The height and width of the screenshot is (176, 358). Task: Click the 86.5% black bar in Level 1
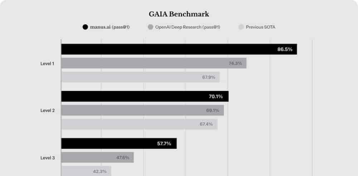[x=179, y=49]
